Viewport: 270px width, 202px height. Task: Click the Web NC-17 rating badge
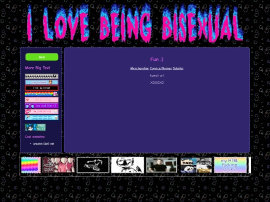[35, 127]
